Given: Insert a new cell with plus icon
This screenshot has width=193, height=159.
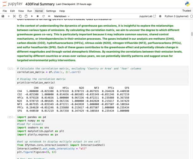Looking at the screenshot, I should pos(9,16).
